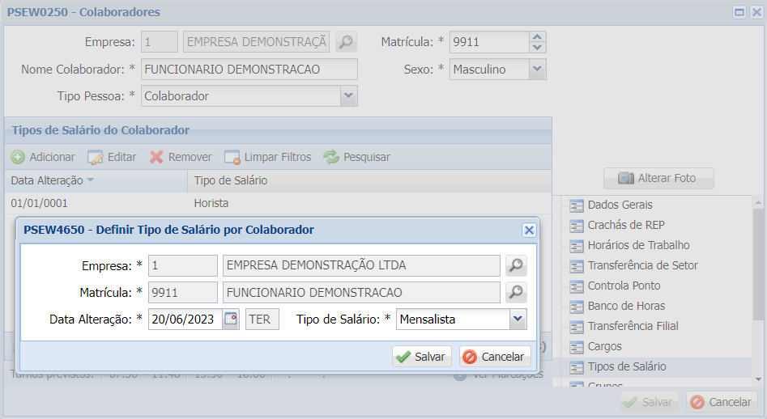Image resolution: width=767 pixels, height=419 pixels.
Task: Cancel the Definir Tipo de Salário dialog
Action: (495, 357)
